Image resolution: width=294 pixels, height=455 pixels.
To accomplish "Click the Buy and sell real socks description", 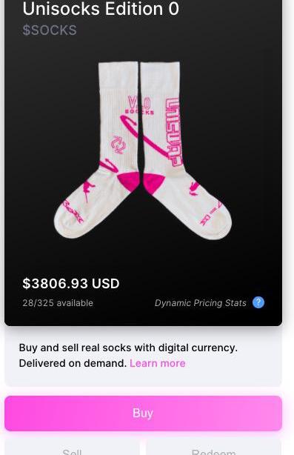I will click(x=128, y=348).
